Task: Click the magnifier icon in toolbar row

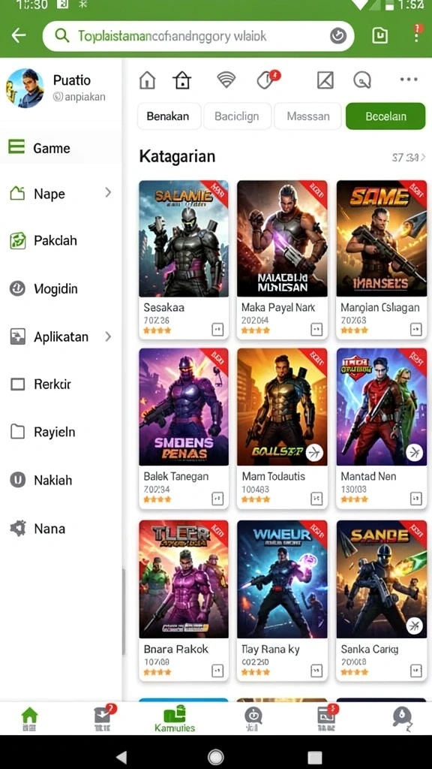Action: click(x=362, y=80)
